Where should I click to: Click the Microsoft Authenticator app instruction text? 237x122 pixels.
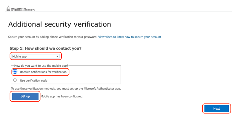66,89
